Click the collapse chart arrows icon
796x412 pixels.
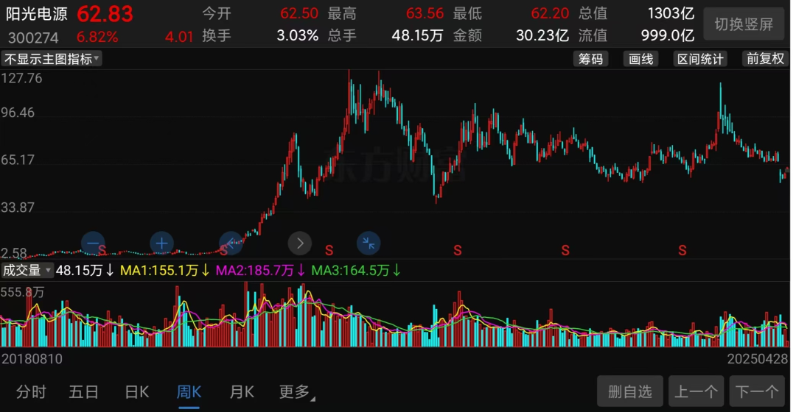click(x=369, y=242)
